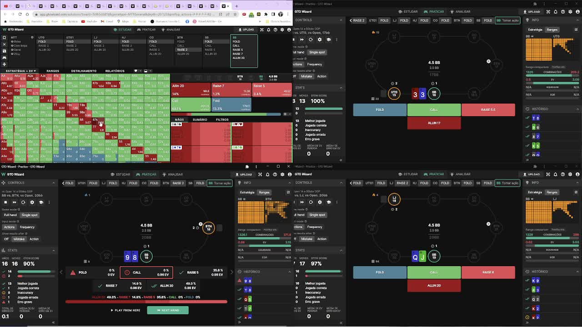Select Frequency input mode in bottom-left window
Screen dimensions: 582x327
(27, 227)
